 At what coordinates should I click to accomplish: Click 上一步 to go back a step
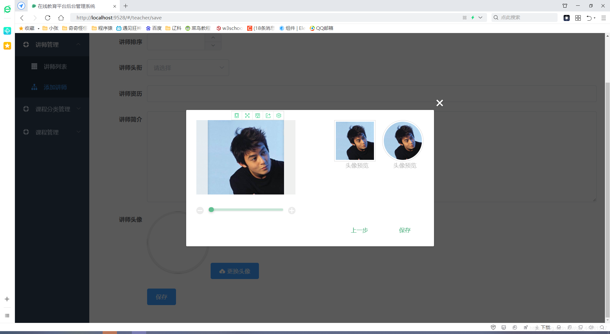pyautogui.click(x=359, y=230)
